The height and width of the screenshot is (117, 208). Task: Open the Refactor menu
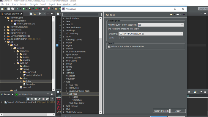coord(24,4)
